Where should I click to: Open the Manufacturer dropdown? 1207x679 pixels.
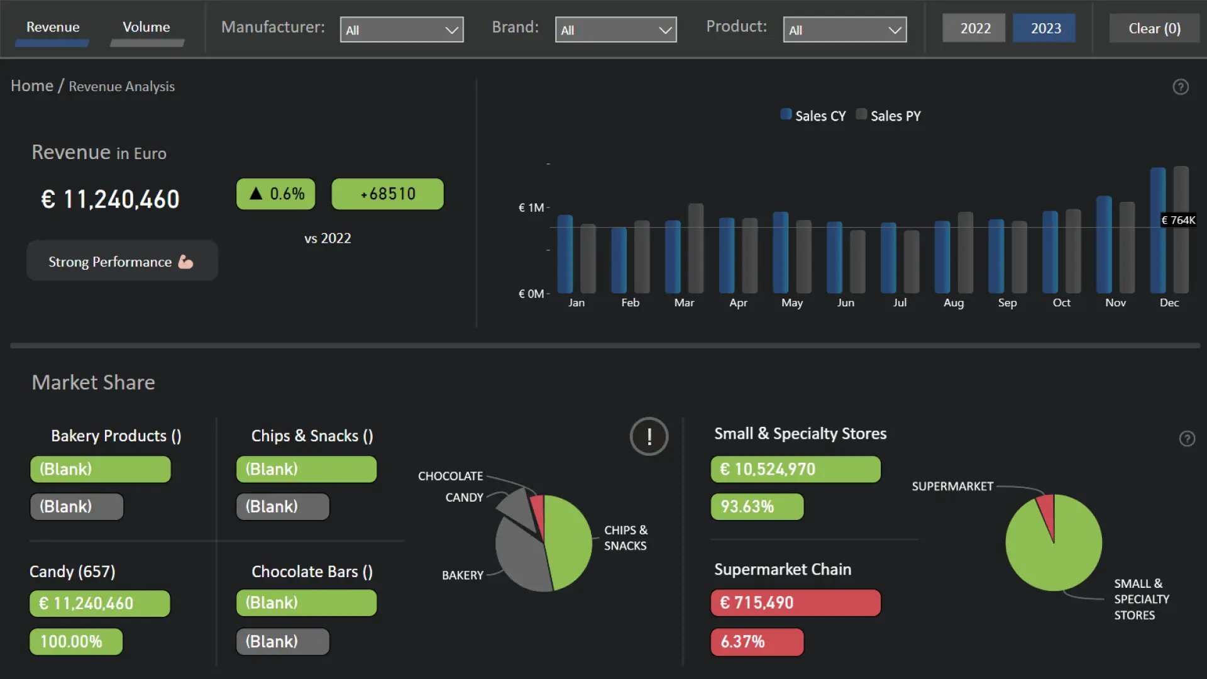402,30
